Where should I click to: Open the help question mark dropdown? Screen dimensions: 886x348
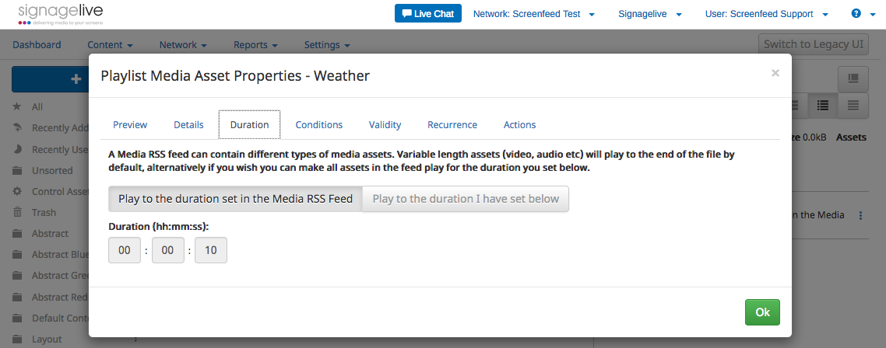coord(861,14)
